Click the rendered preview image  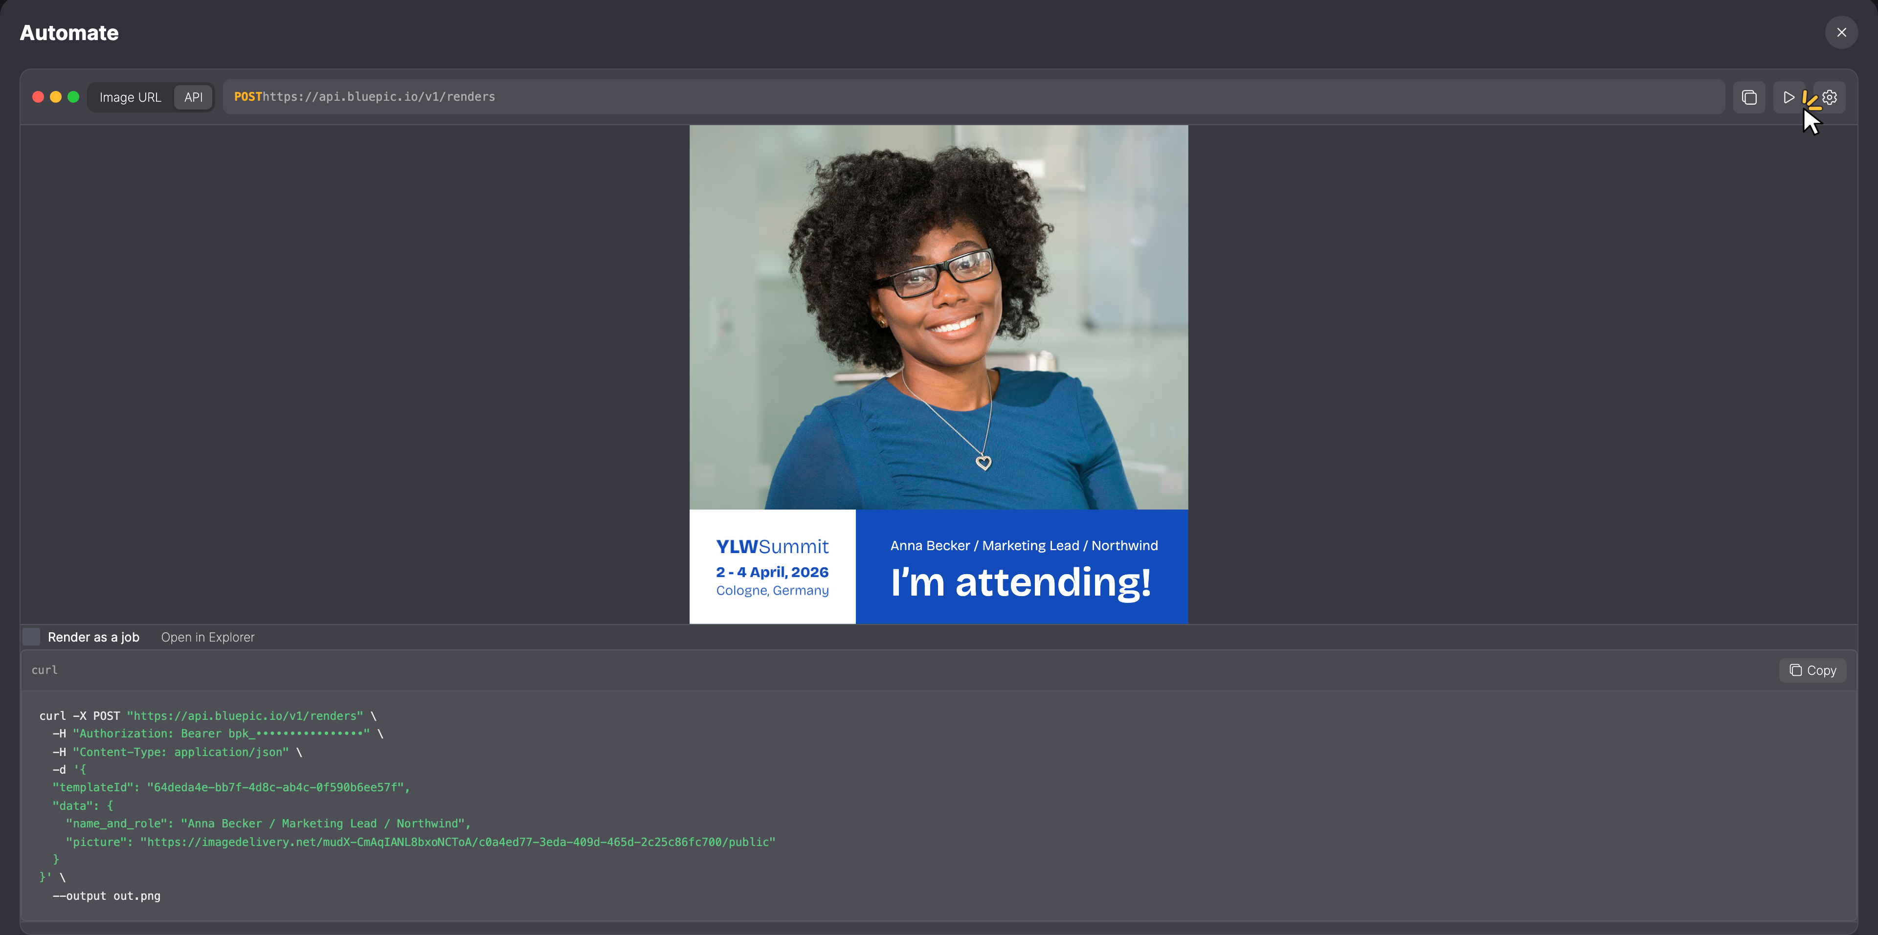[x=939, y=375]
